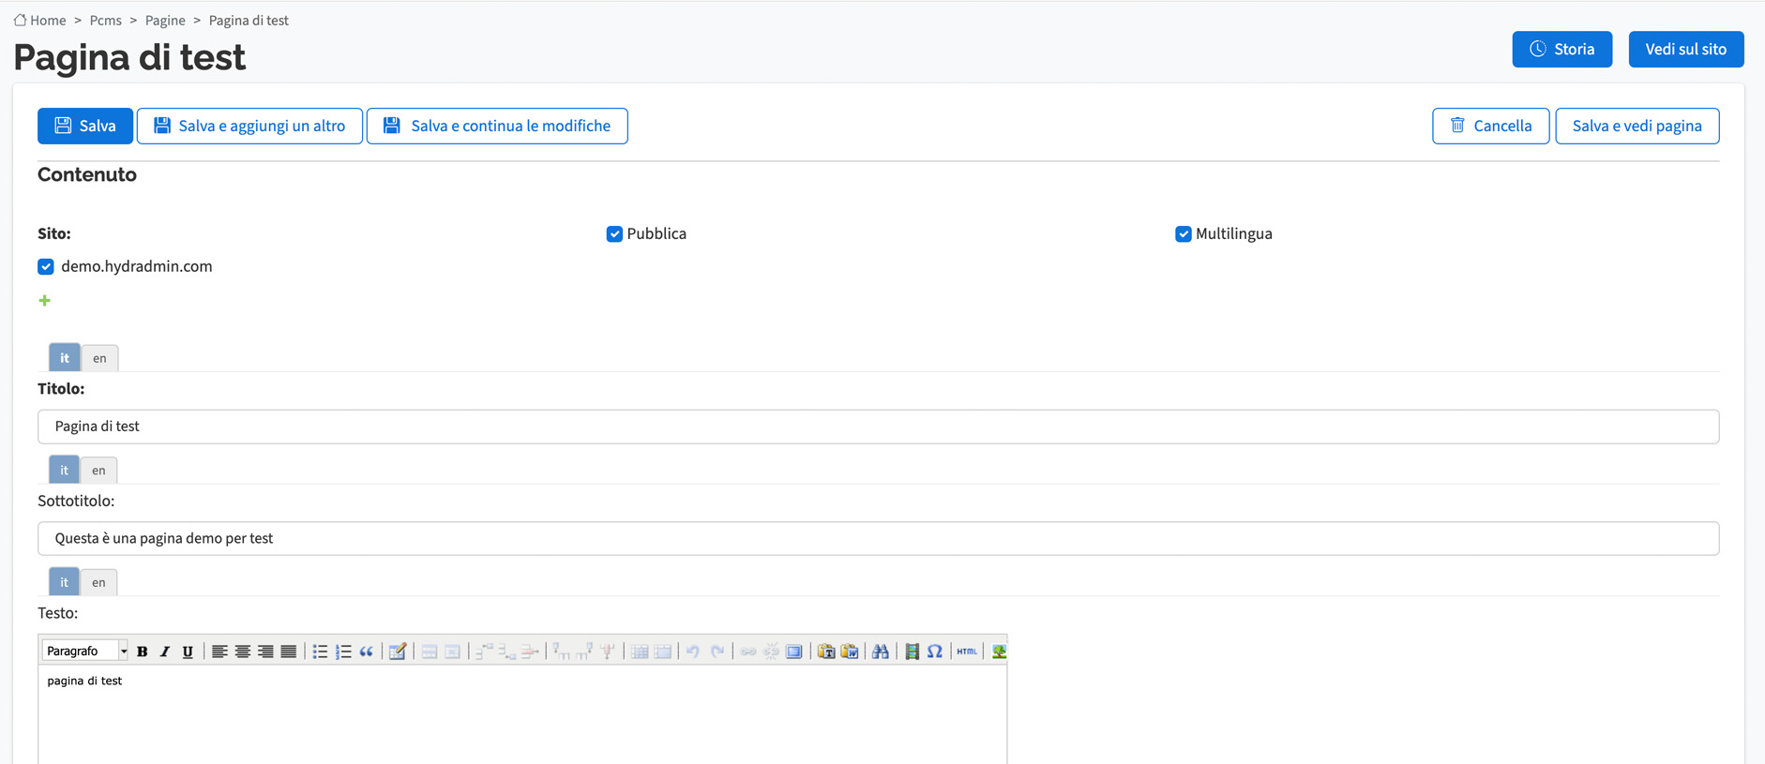Align text right in the editor

tap(265, 652)
